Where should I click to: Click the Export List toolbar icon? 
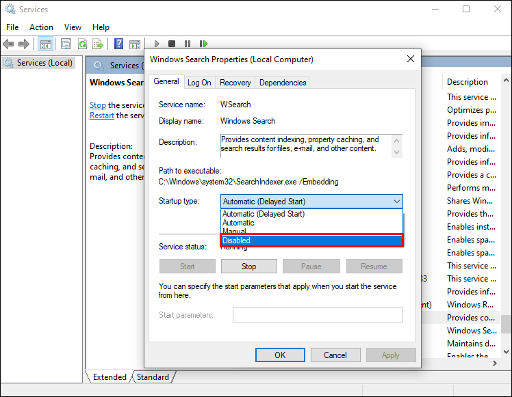click(98, 44)
